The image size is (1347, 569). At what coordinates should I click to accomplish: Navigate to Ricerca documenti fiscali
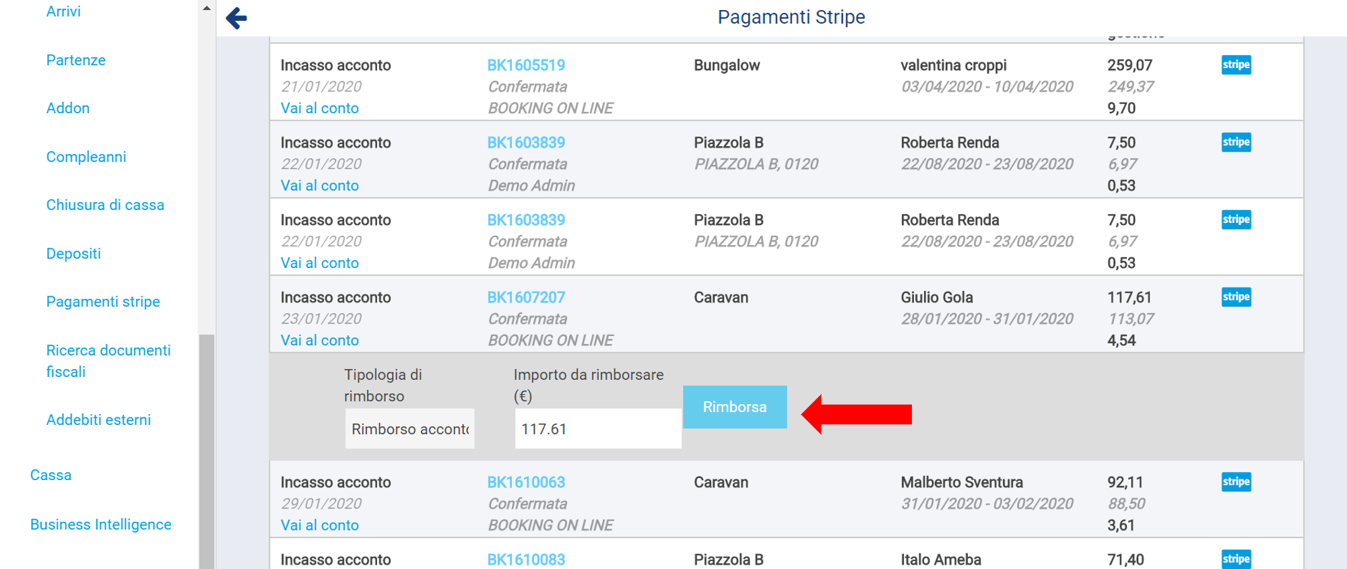[108, 361]
